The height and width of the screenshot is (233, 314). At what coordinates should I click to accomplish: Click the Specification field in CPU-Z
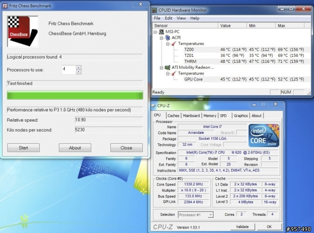[228, 153]
